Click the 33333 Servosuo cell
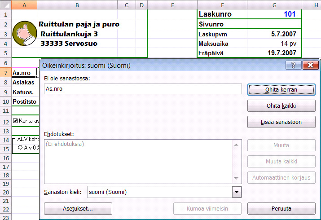 click(x=69, y=44)
